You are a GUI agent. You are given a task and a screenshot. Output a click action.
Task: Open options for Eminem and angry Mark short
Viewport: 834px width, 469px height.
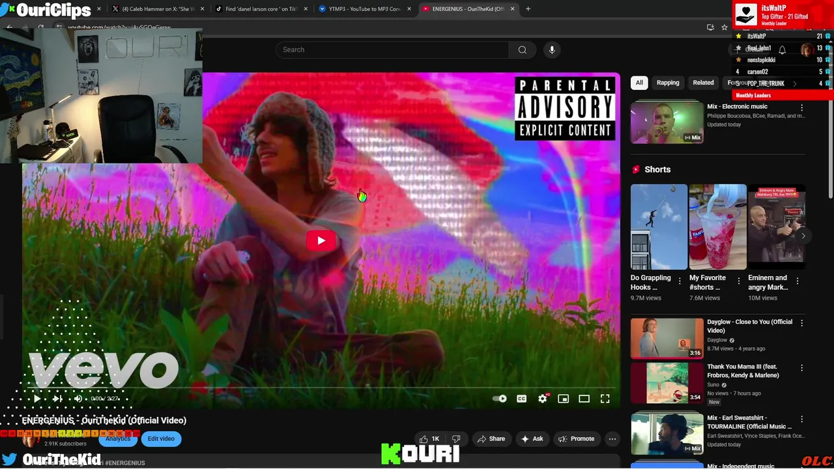tap(797, 281)
